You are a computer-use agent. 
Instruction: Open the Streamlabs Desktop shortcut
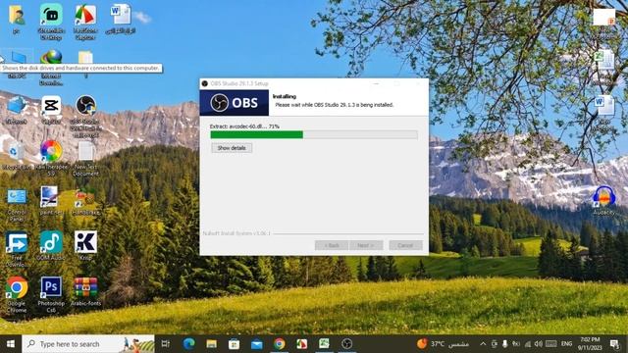51,22
